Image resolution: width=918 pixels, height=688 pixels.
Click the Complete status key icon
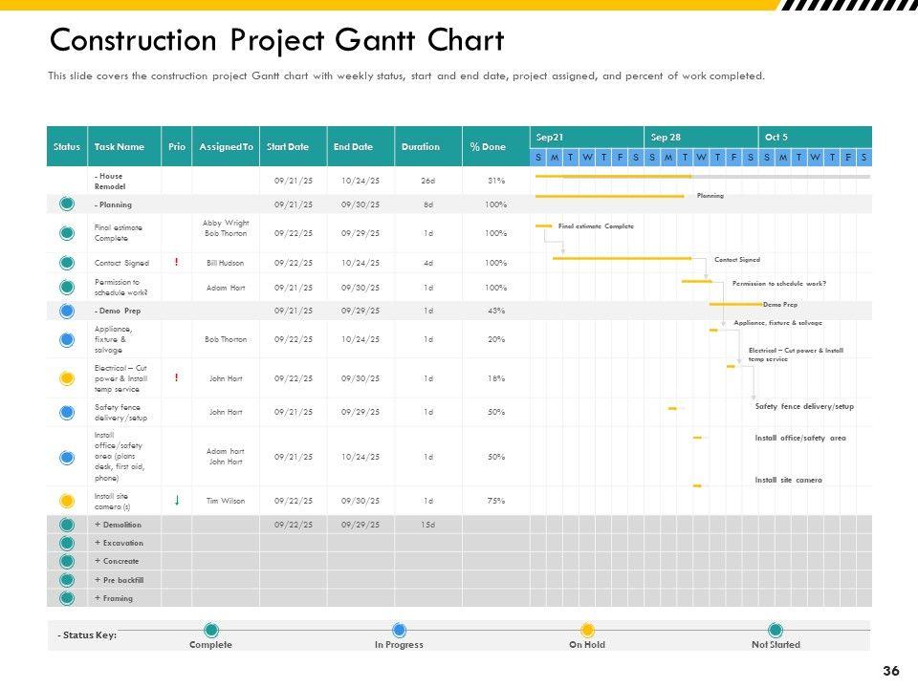click(x=211, y=630)
